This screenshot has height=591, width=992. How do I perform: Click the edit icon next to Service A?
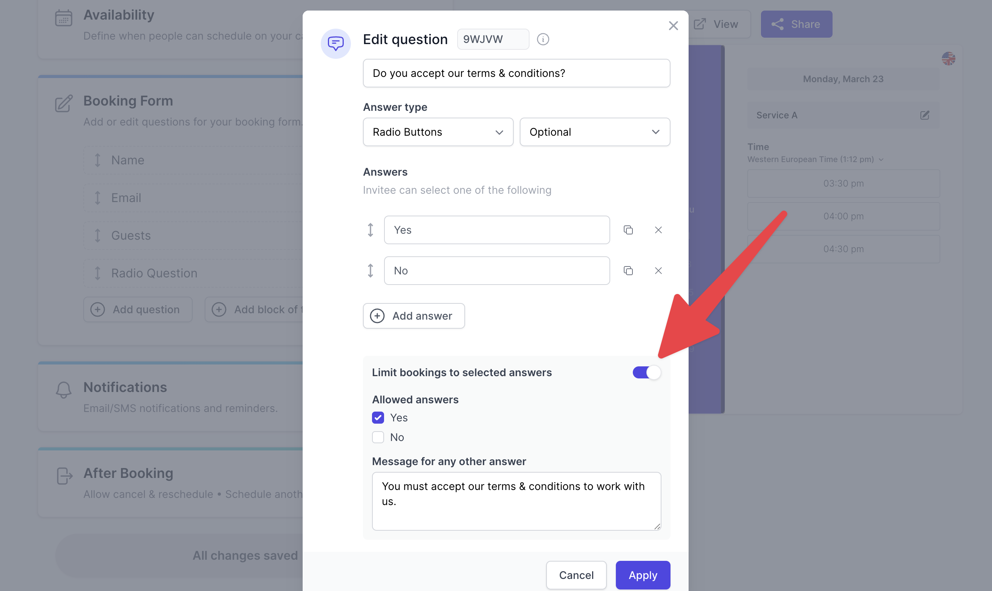(x=925, y=115)
